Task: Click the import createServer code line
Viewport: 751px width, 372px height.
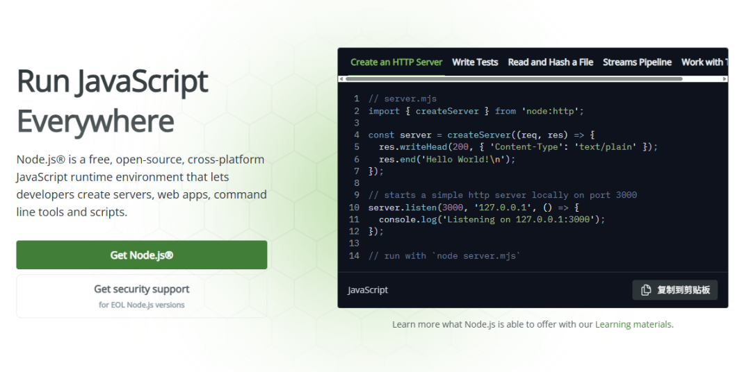Action: [x=476, y=111]
